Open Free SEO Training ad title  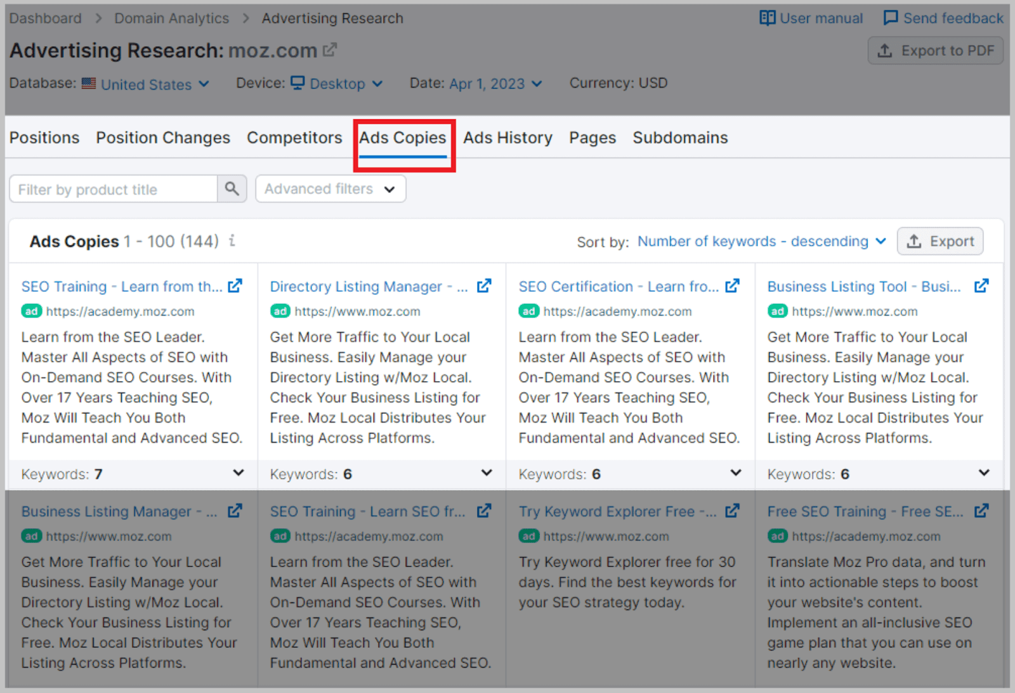(865, 511)
